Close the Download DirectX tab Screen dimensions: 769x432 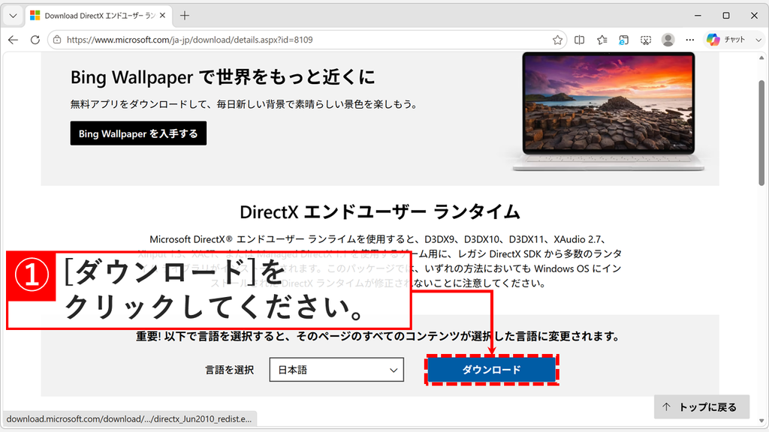[162, 16]
